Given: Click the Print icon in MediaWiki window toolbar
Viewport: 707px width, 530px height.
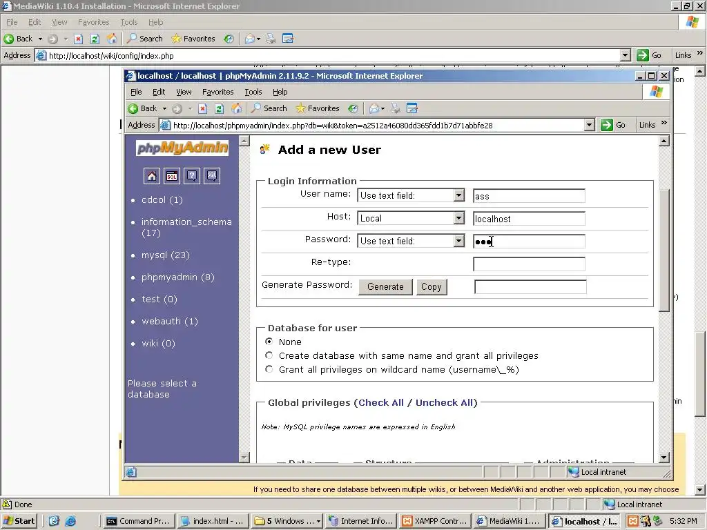Looking at the screenshot, I should coord(271,39).
